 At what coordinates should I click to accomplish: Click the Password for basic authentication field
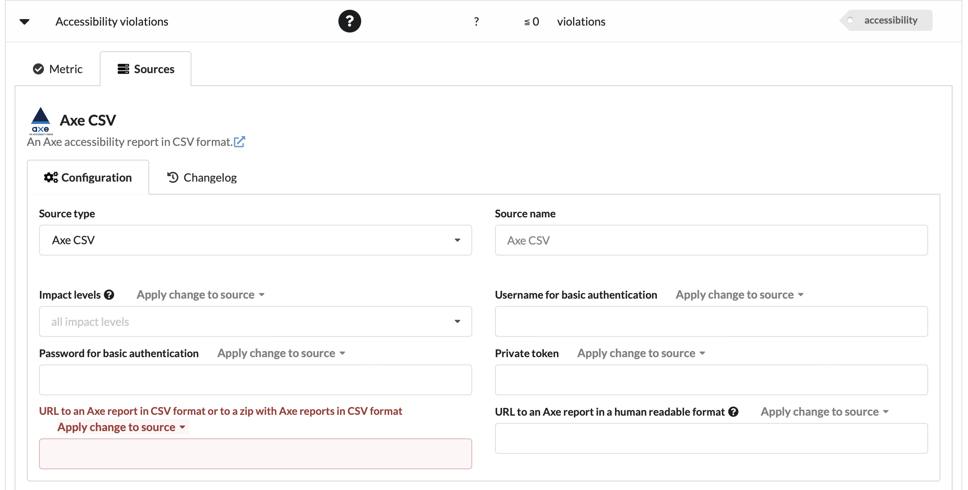click(x=255, y=380)
